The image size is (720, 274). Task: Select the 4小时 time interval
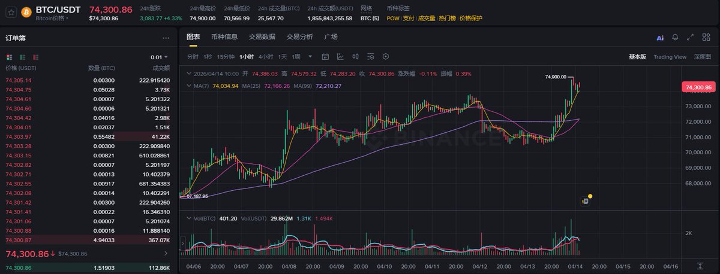point(265,57)
